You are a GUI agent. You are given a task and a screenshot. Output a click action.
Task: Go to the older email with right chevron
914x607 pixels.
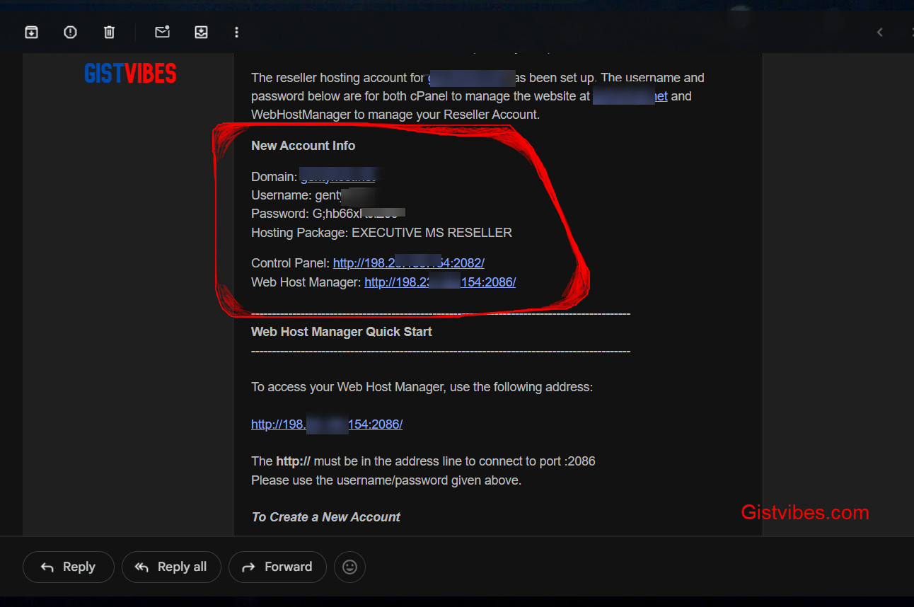tap(910, 32)
